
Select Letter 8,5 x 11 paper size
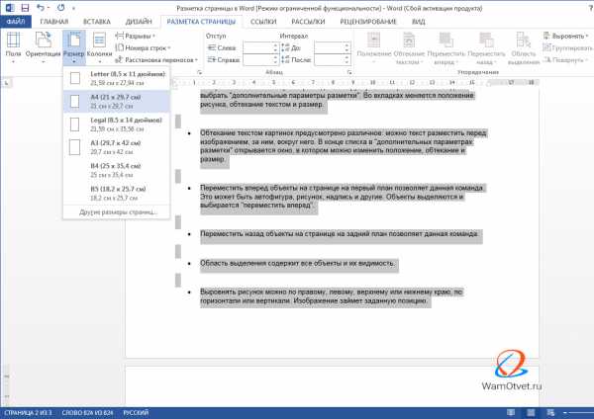coord(116,78)
